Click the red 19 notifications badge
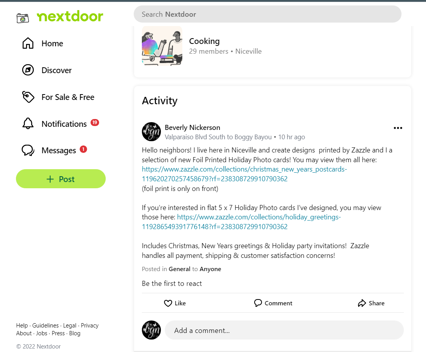This screenshot has width=426, height=352. pos(94,123)
